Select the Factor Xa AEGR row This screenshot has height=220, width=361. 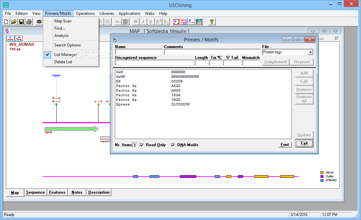[x=203, y=86]
